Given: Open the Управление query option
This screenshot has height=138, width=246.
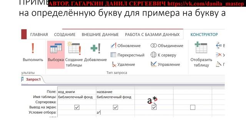Looking at the screenshot, I should 165,64.
